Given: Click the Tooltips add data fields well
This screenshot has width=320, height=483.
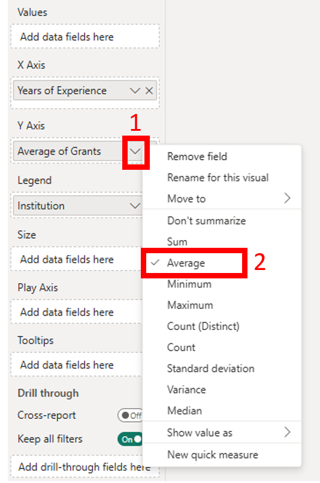Looking at the screenshot, I should (x=76, y=365).
